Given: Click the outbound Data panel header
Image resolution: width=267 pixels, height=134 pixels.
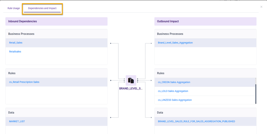Looking at the screenshot, I should [160, 113].
